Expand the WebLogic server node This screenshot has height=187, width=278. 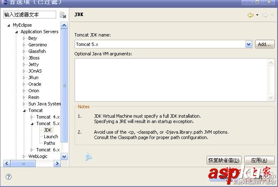coord(24,156)
